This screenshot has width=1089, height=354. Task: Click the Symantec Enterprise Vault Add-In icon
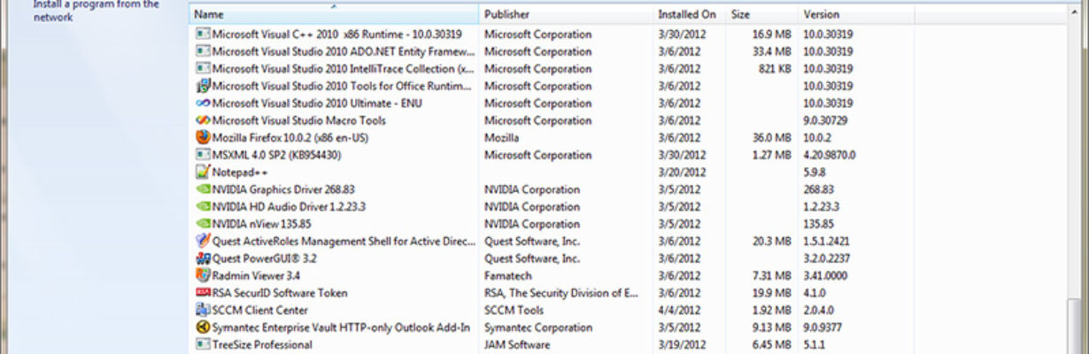pos(203,327)
